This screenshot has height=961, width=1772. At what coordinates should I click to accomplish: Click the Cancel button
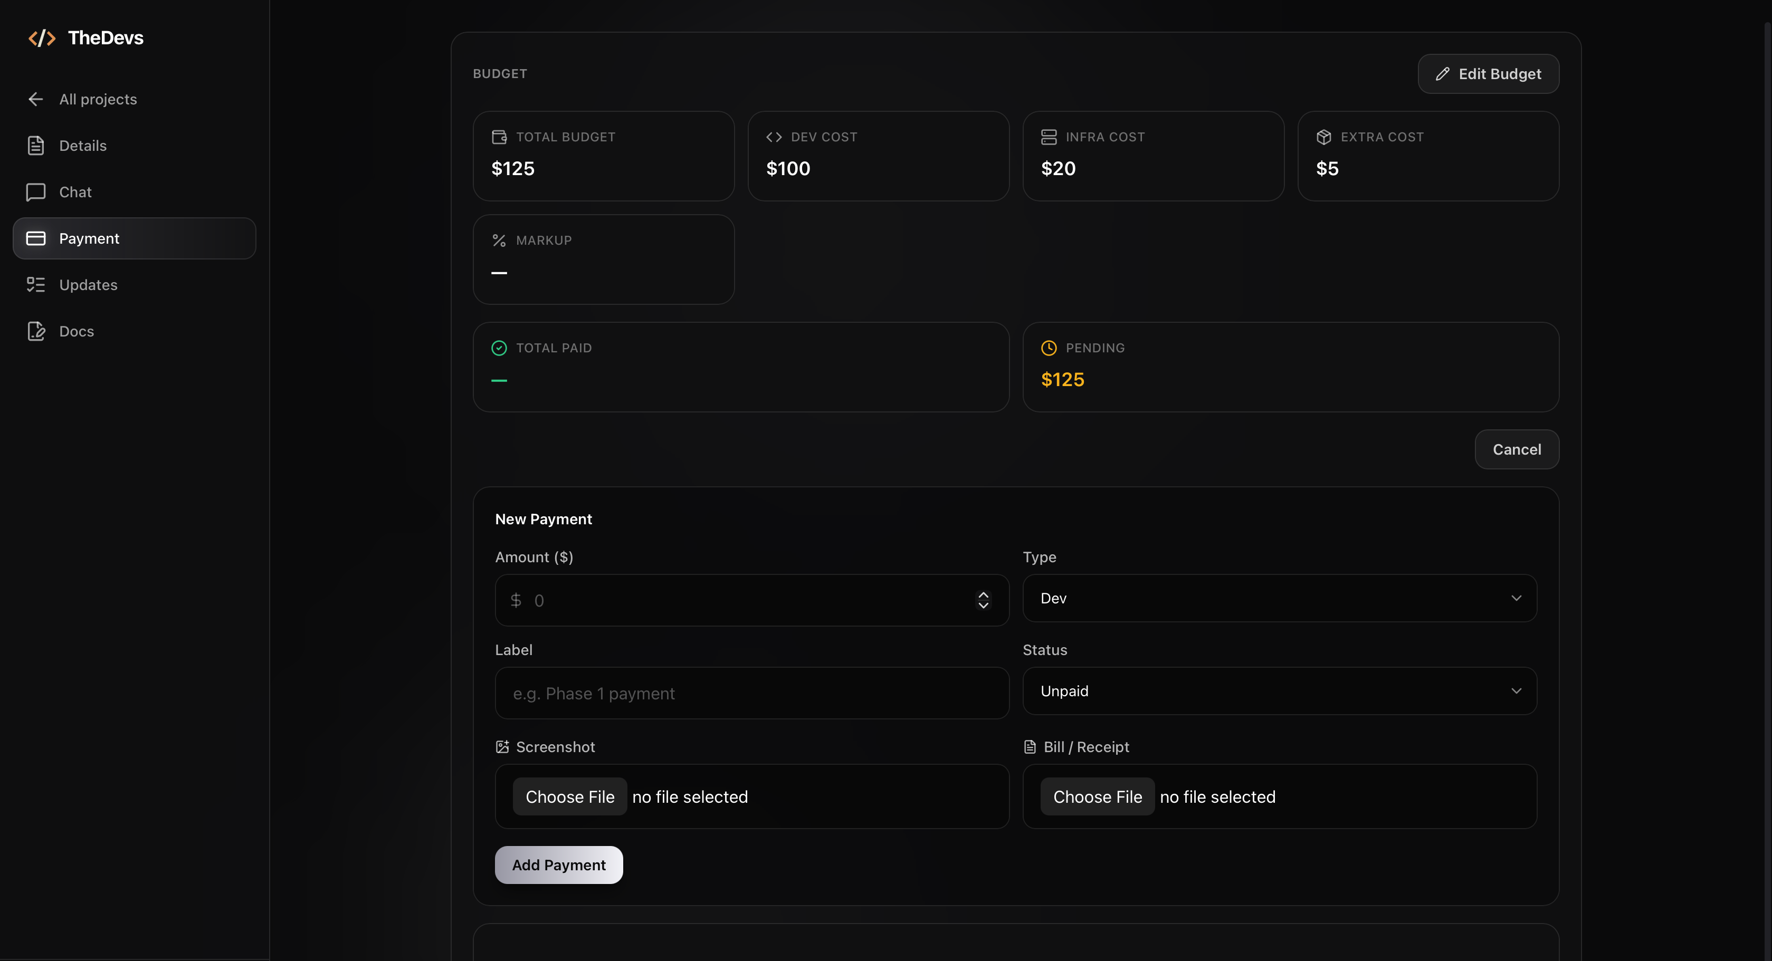(x=1516, y=449)
